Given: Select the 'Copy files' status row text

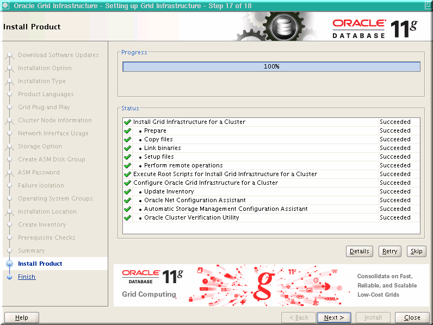Looking at the screenshot, I should (158, 139).
